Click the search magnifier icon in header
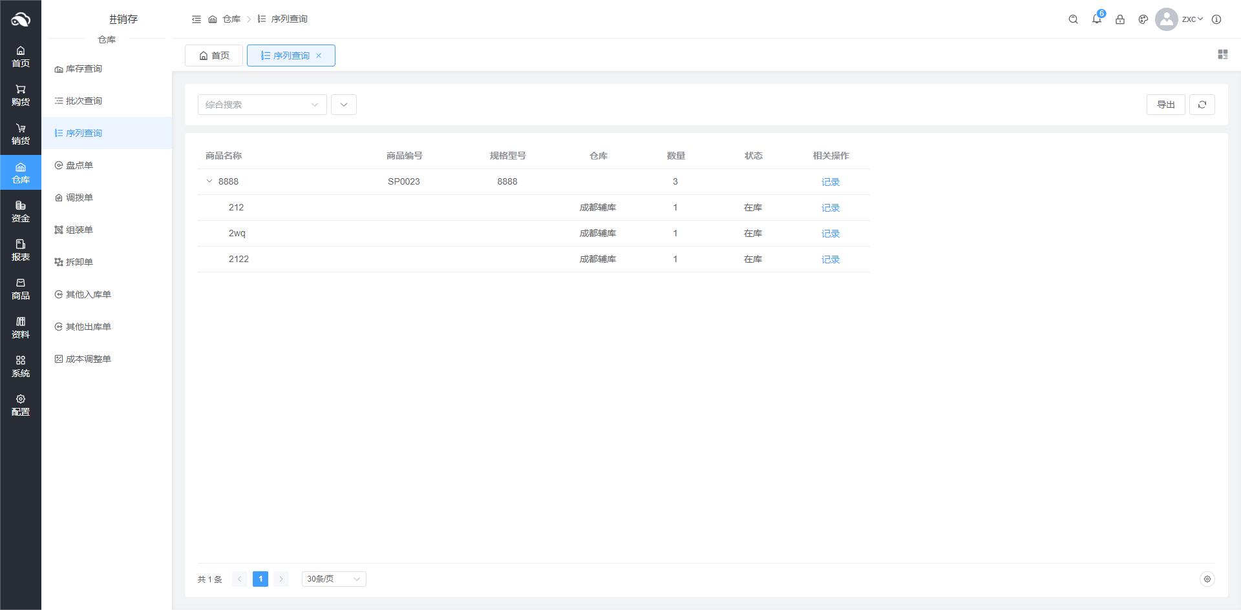This screenshot has height=610, width=1241. click(x=1074, y=19)
